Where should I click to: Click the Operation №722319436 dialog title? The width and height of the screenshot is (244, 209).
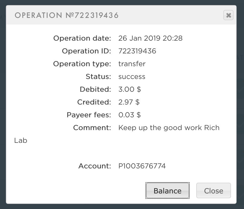[67, 16]
